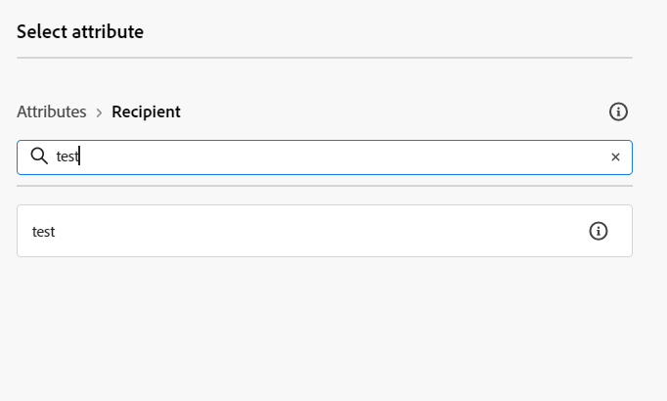Click the breadcrumb chevron separator
The image size is (667, 401).
99,112
